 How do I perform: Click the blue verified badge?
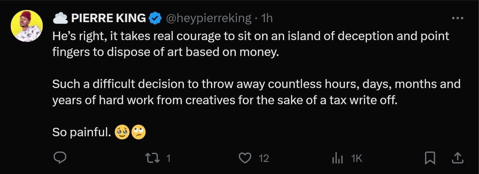pyautogui.click(x=154, y=18)
